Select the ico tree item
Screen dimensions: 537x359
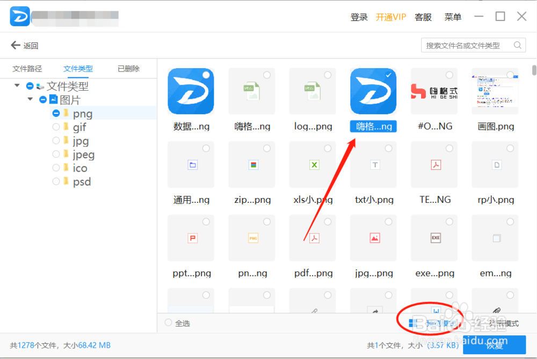pyautogui.click(x=80, y=168)
